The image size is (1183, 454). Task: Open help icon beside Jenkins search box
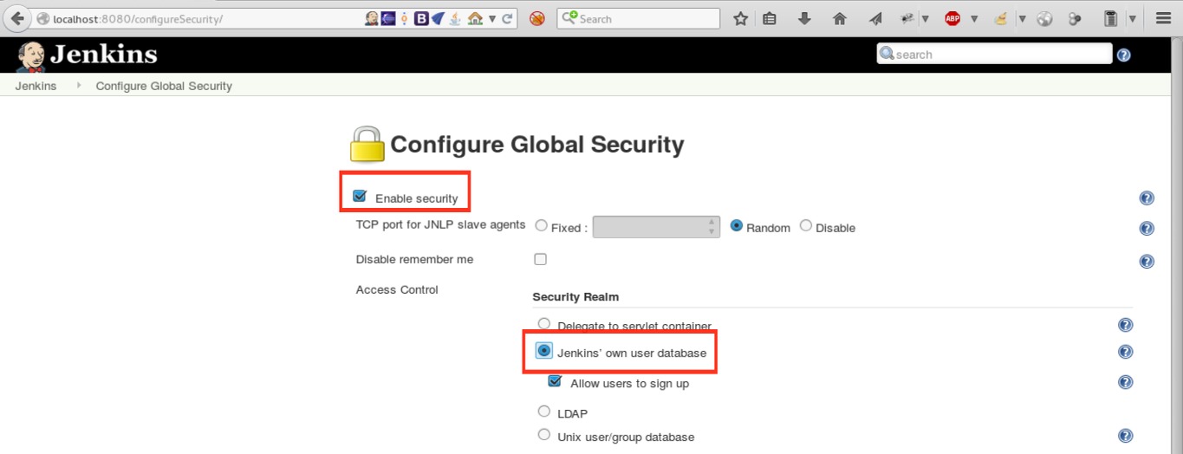tap(1124, 55)
